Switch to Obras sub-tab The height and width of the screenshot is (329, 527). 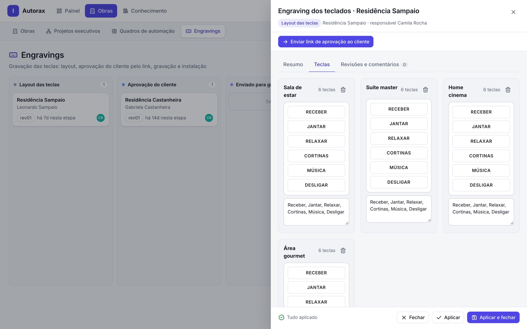click(24, 31)
